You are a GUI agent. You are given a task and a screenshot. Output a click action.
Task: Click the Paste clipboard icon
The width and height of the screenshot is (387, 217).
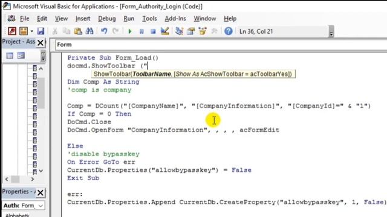(x=78, y=31)
